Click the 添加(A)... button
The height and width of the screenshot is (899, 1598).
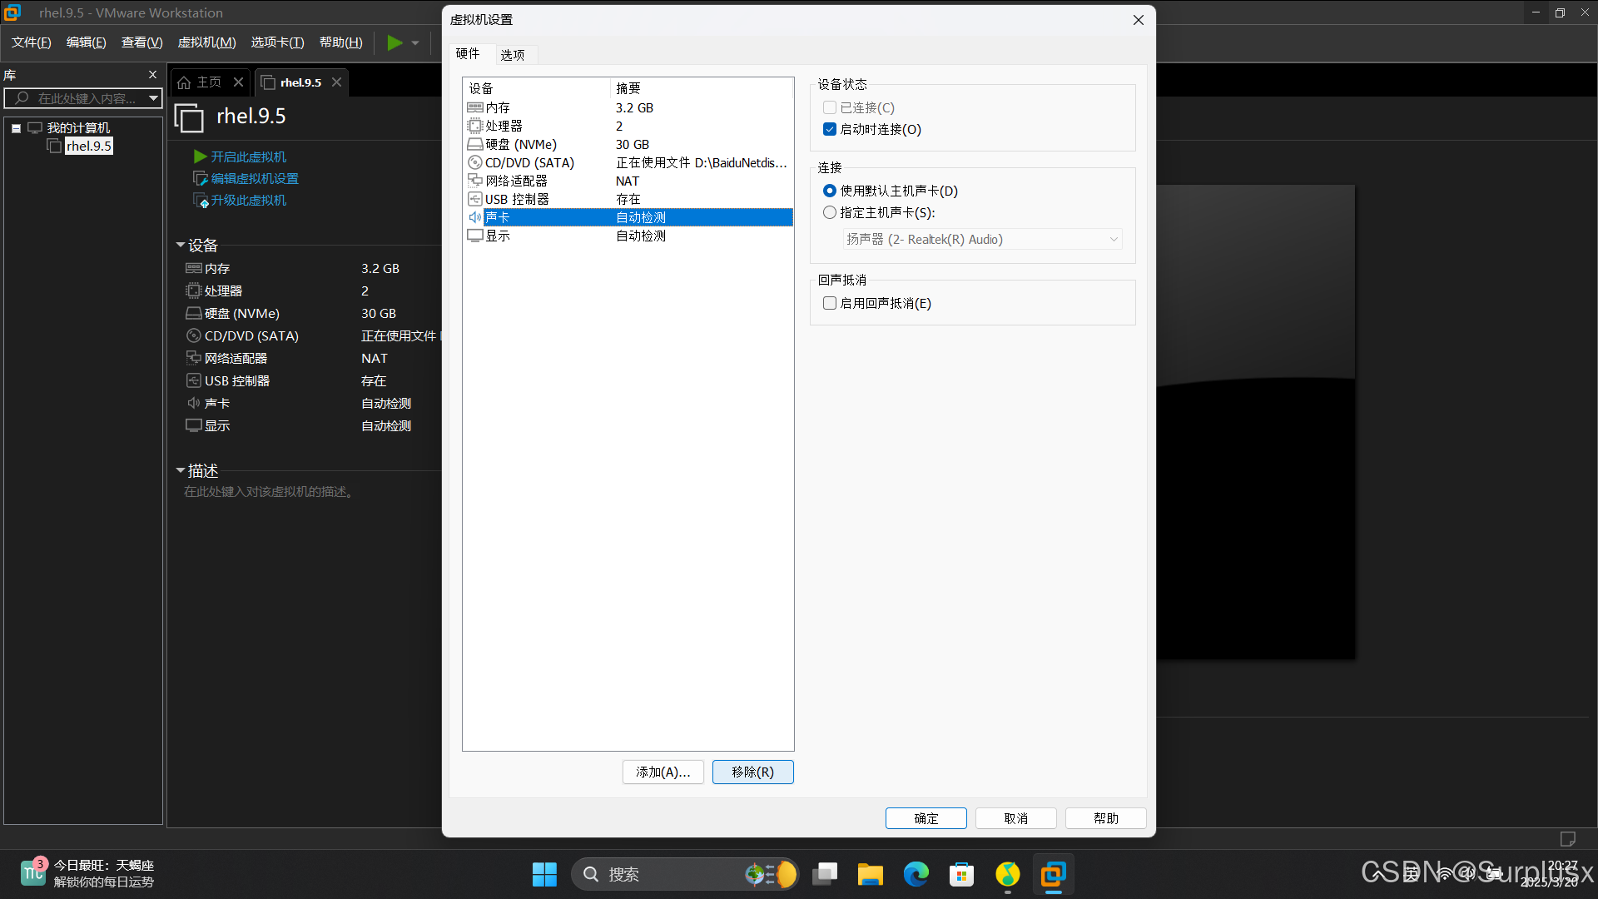point(663,772)
